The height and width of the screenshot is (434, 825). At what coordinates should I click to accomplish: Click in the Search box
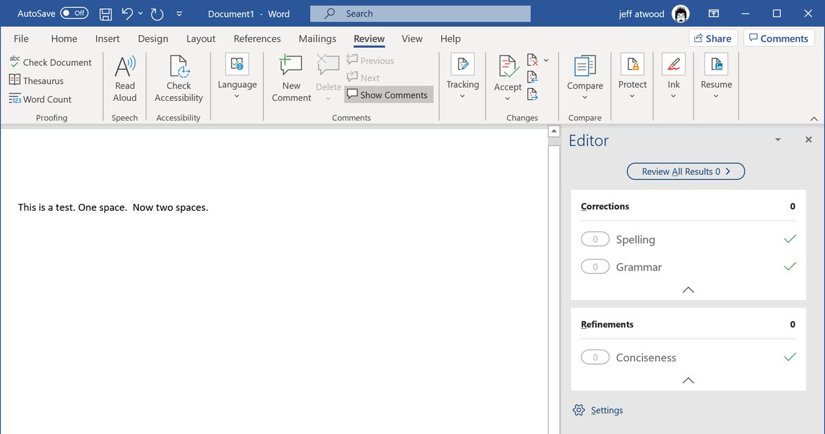click(420, 14)
